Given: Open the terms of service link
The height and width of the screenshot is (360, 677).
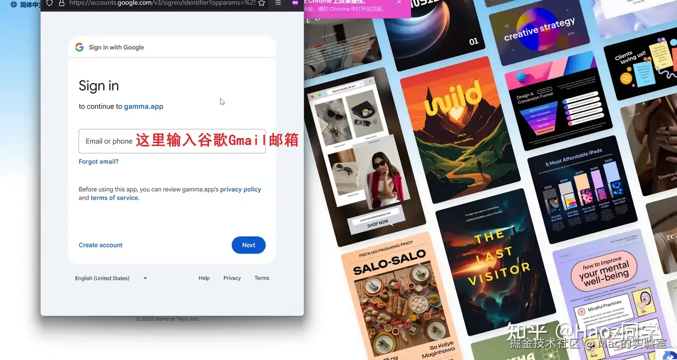Looking at the screenshot, I should (x=114, y=198).
